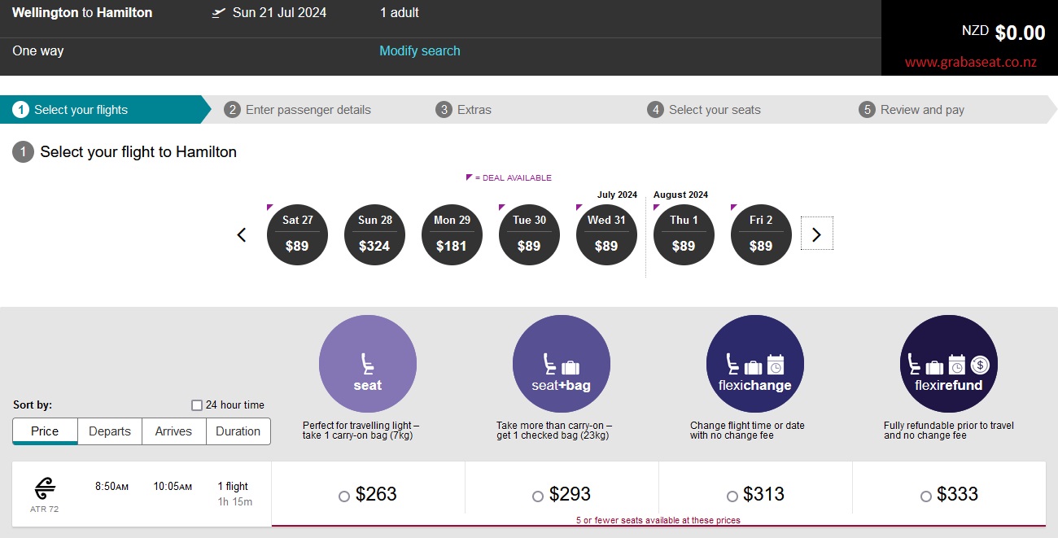Click right arrow to show later dates
Image resolution: width=1058 pixels, height=538 pixels.
(815, 234)
